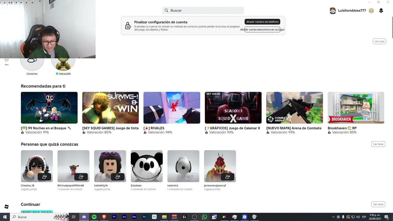Open Spotify from the taskbar

pos(94,217)
